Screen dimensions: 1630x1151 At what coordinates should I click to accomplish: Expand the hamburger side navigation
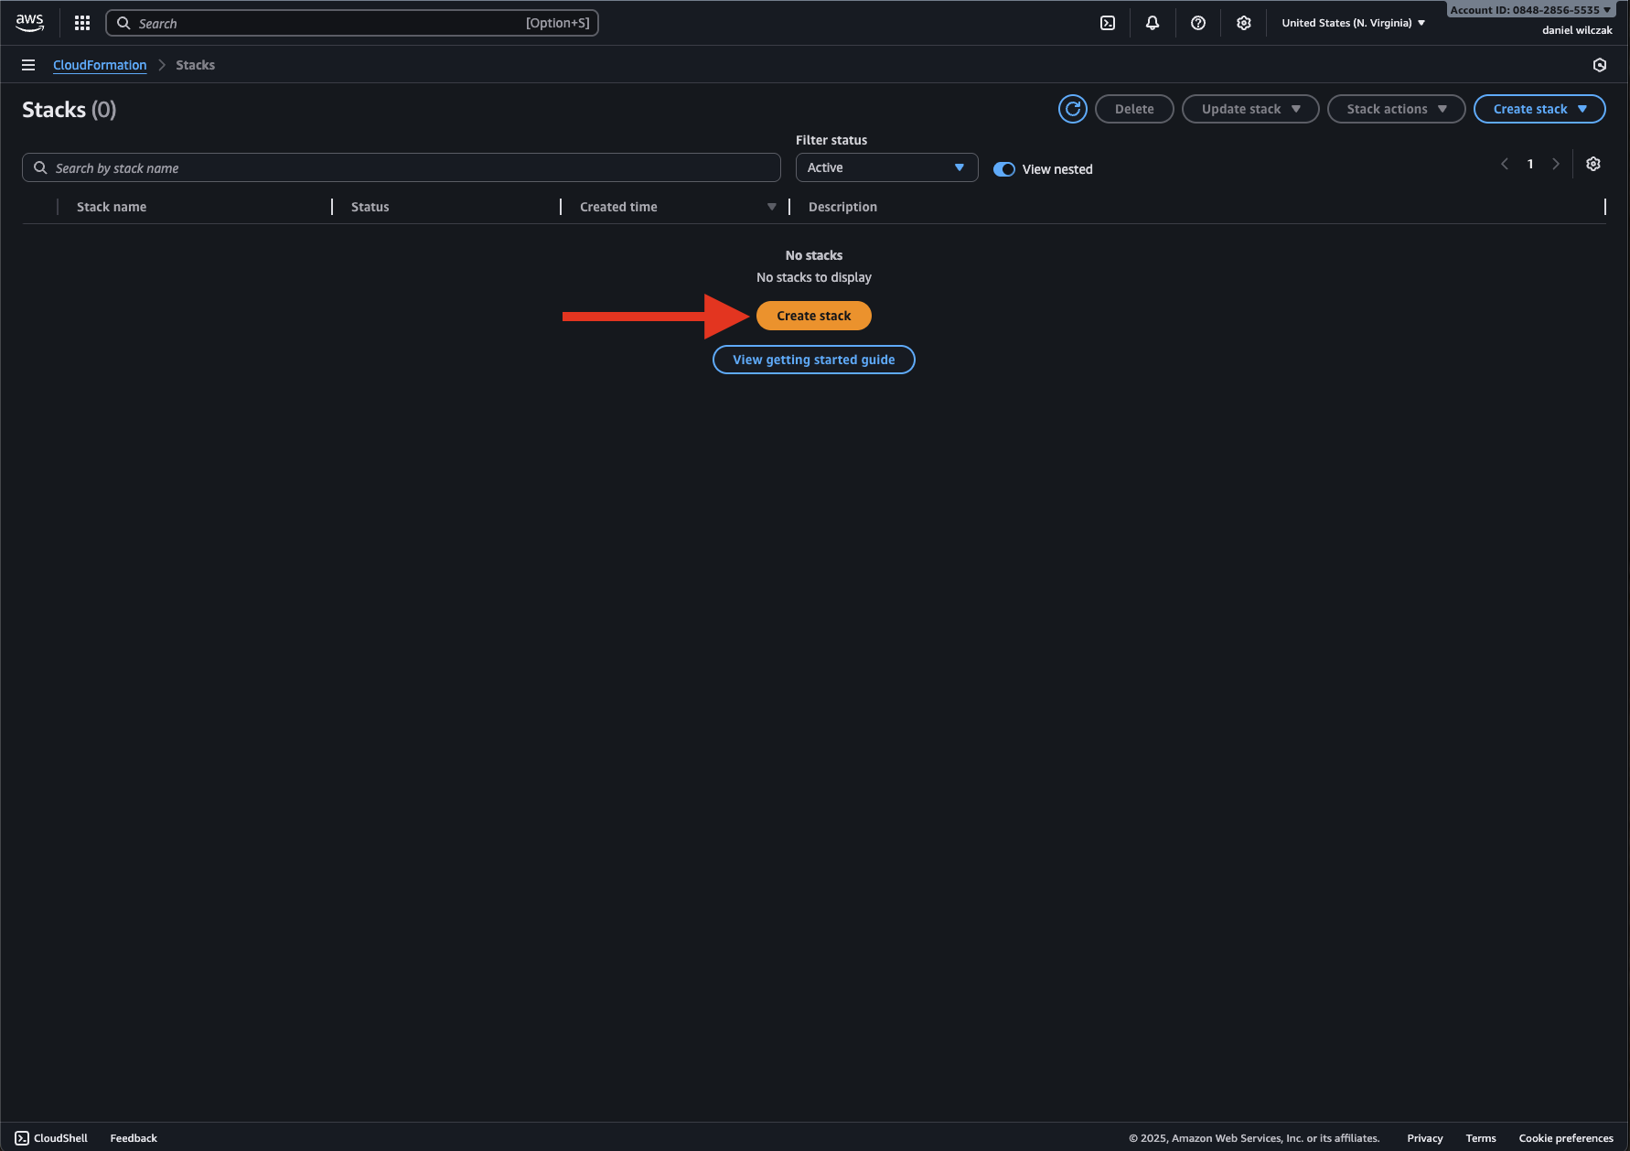click(28, 65)
